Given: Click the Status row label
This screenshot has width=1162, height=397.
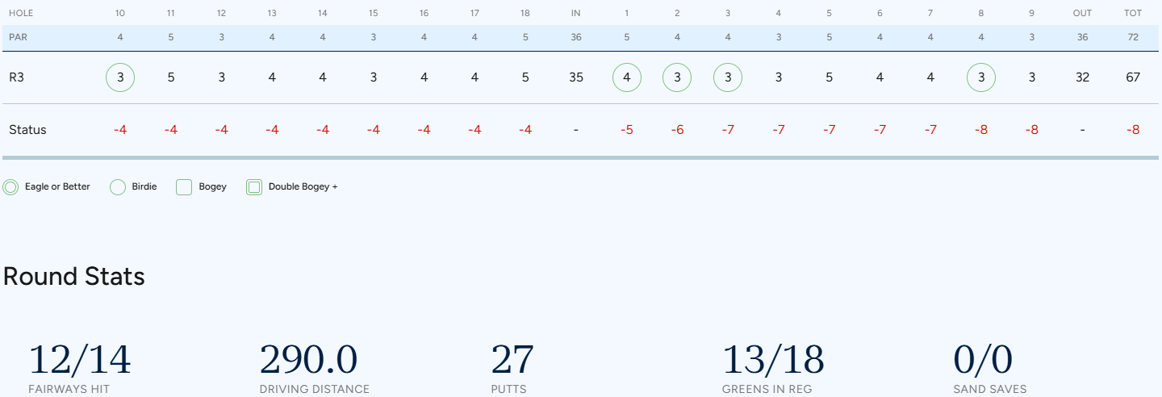Looking at the screenshot, I should pos(27,130).
